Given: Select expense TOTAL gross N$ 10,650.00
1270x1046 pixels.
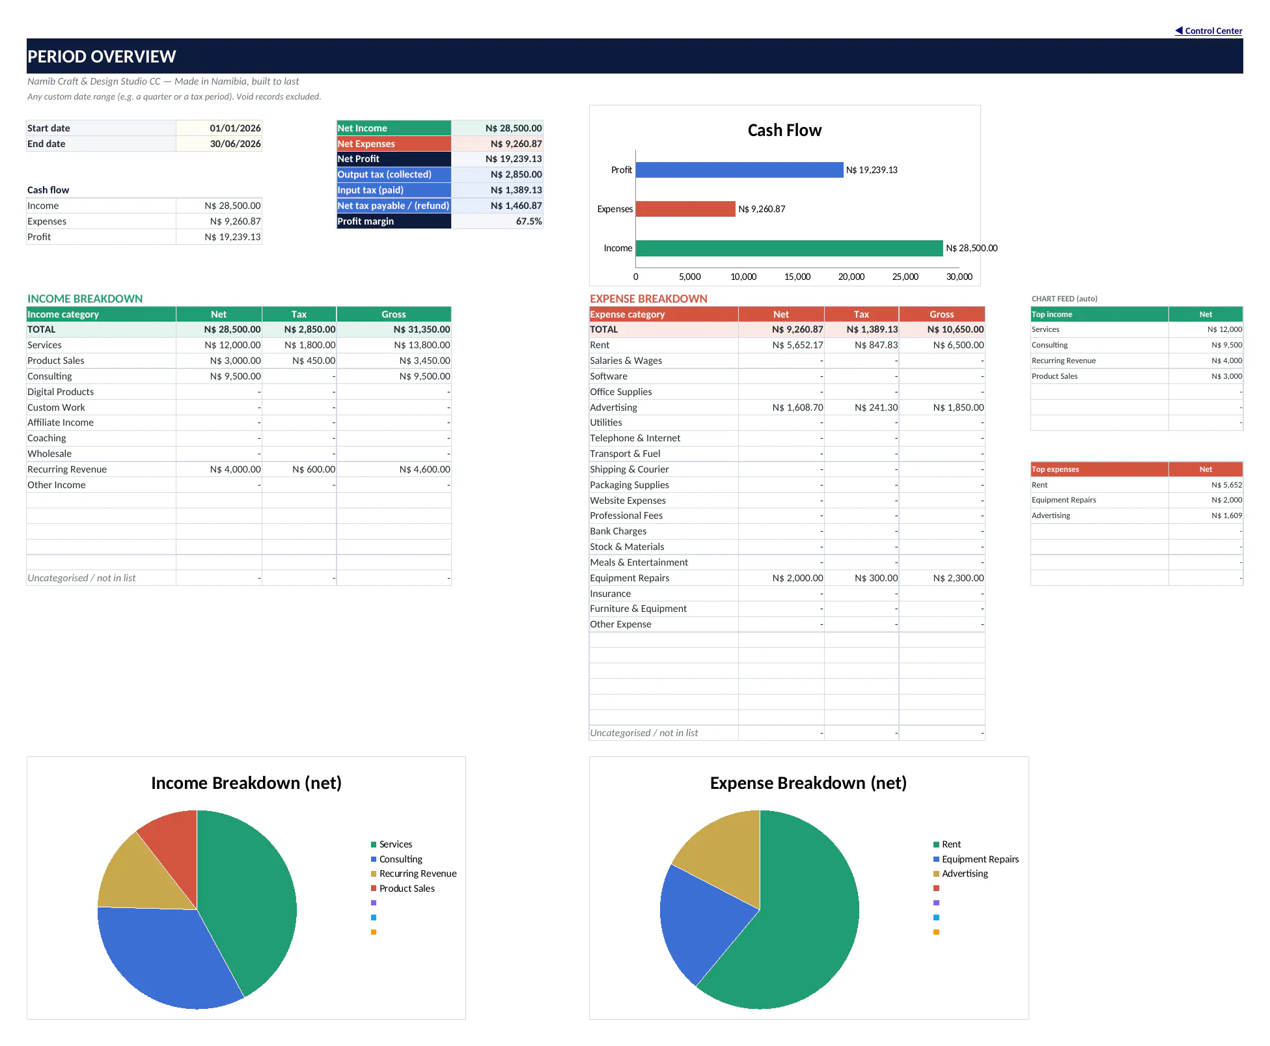Looking at the screenshot, I should (x=942, y=329).
